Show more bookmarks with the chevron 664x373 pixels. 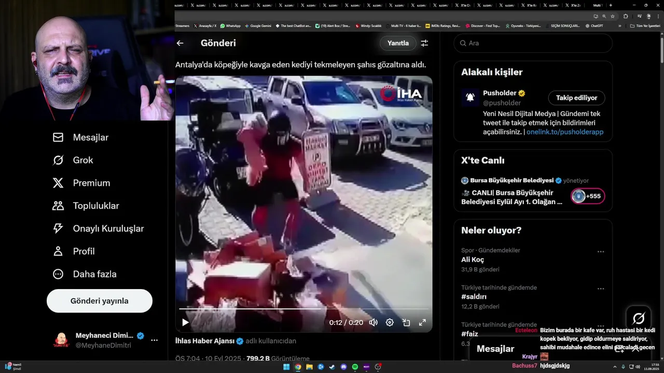(x=619, y=25)
